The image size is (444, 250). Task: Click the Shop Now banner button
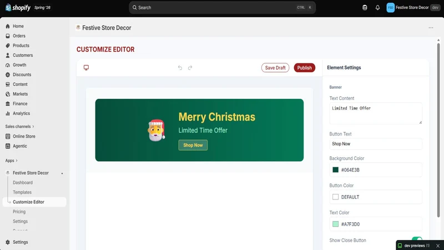193,145
